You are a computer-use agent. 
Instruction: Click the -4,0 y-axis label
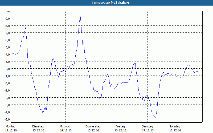pyautogui.click(x=7, y=112)
